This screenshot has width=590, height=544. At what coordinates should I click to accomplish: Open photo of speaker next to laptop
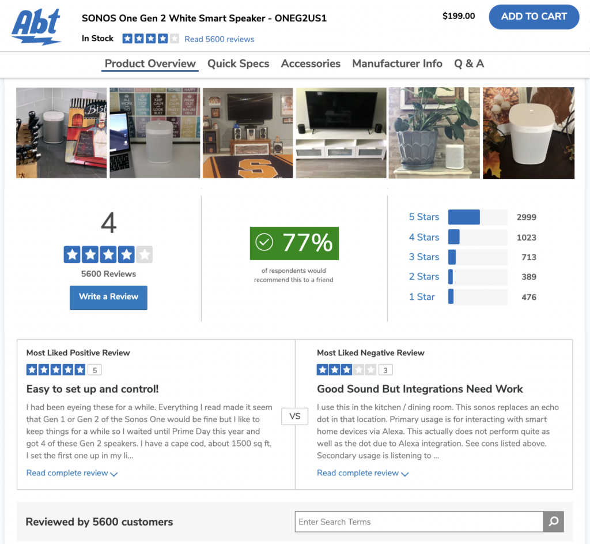(154, 133)
